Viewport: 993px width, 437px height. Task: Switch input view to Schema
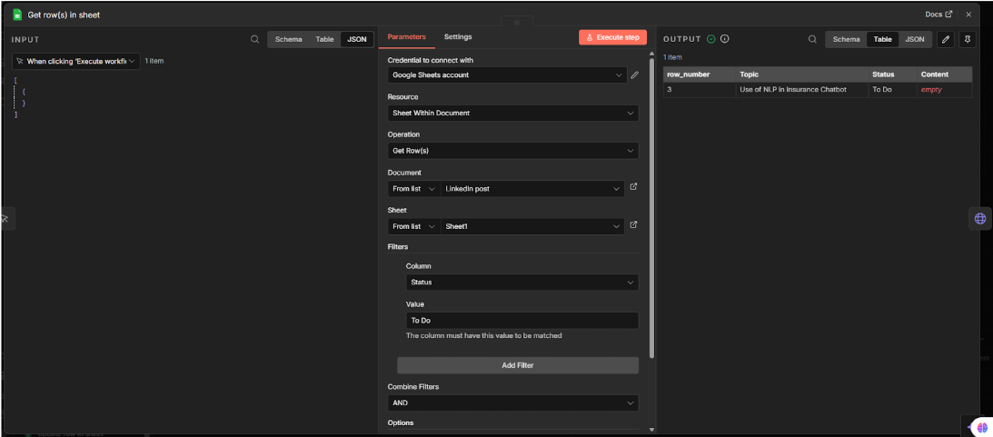tap(288, 39)
